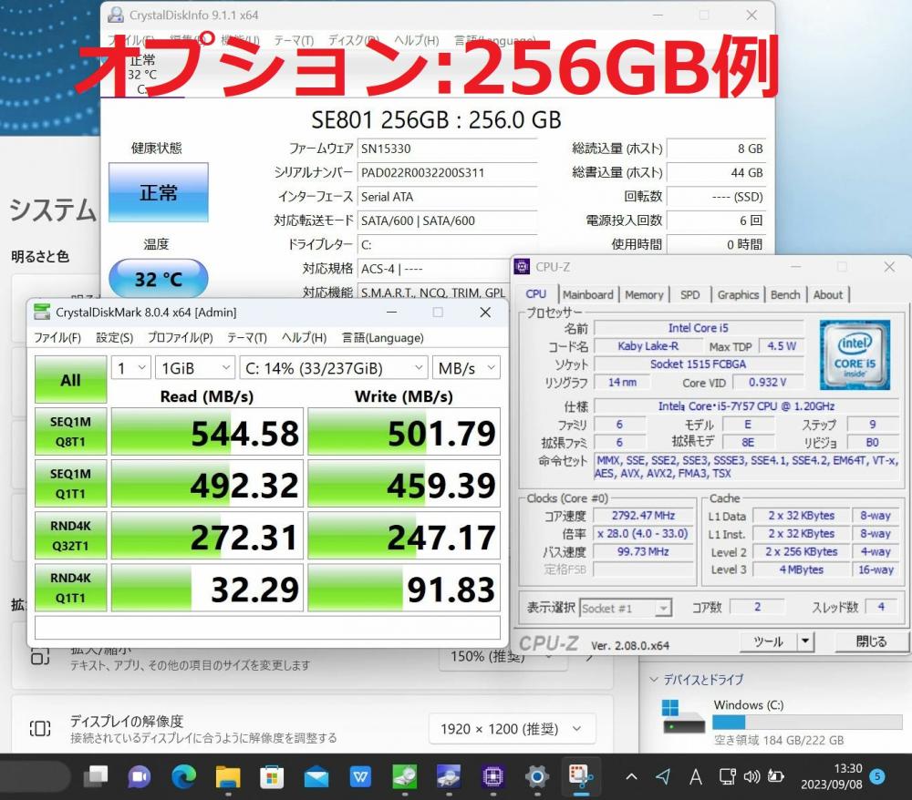Open the ファイル(F) menu in CrystalDiskMark
The image size is (912, 800).
pyautogui.click(x=57, y=337)
